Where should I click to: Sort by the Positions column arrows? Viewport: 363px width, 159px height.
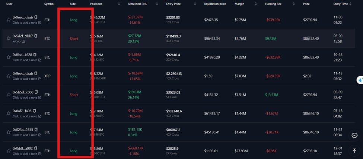click(119, 4)
